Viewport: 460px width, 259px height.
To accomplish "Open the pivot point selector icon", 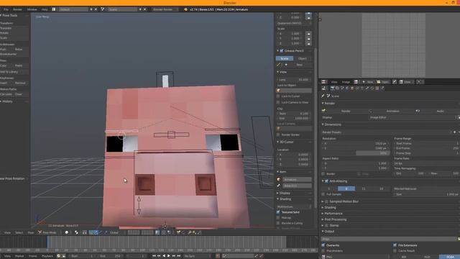I will pos(77,232).
